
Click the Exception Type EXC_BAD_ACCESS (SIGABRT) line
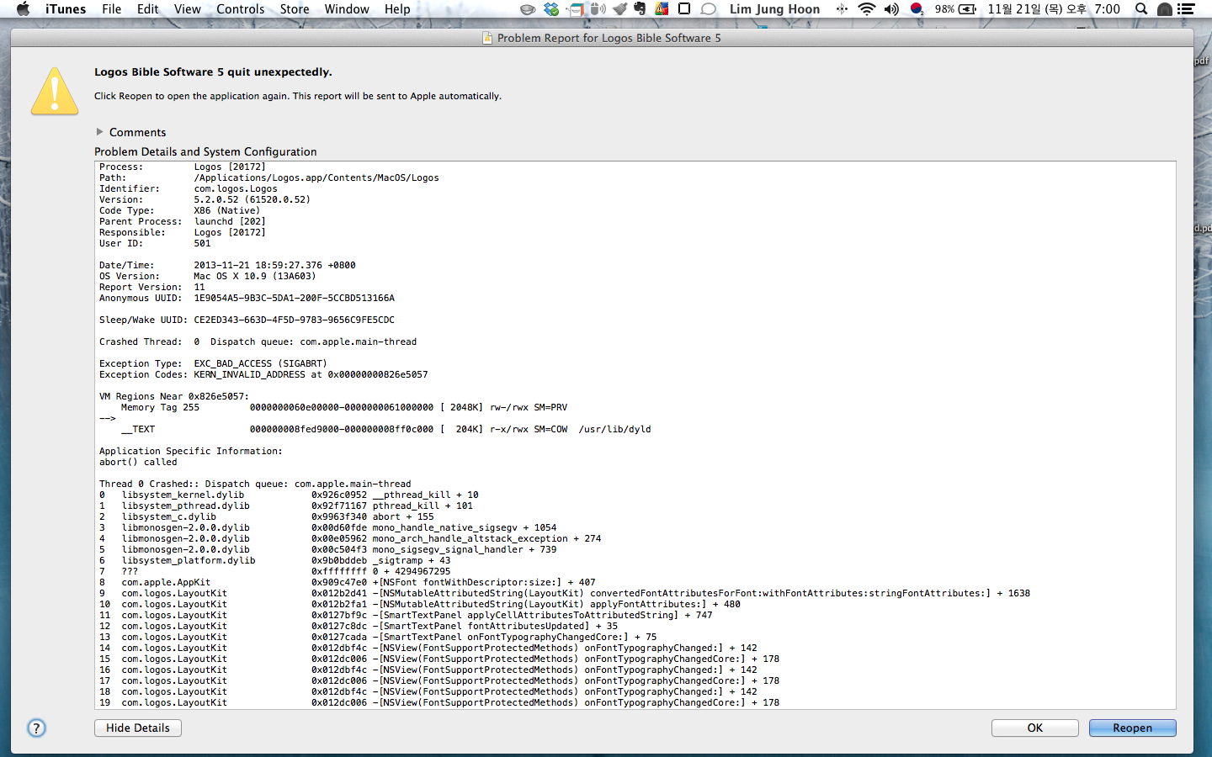(x=213, y=363)
